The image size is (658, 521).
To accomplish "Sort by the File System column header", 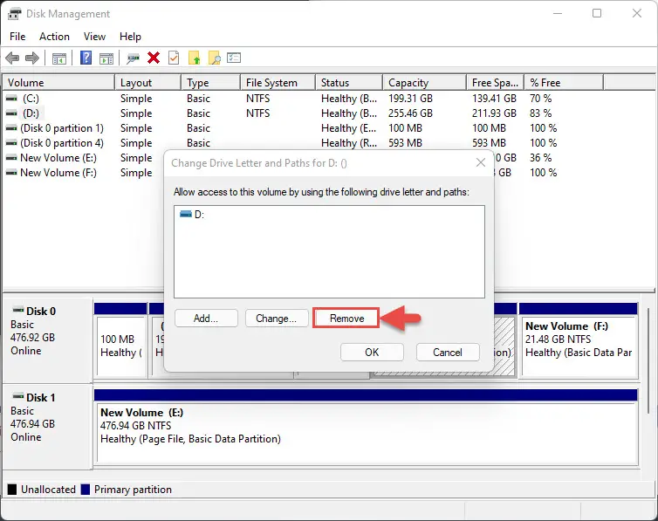I will coord(278,83).
